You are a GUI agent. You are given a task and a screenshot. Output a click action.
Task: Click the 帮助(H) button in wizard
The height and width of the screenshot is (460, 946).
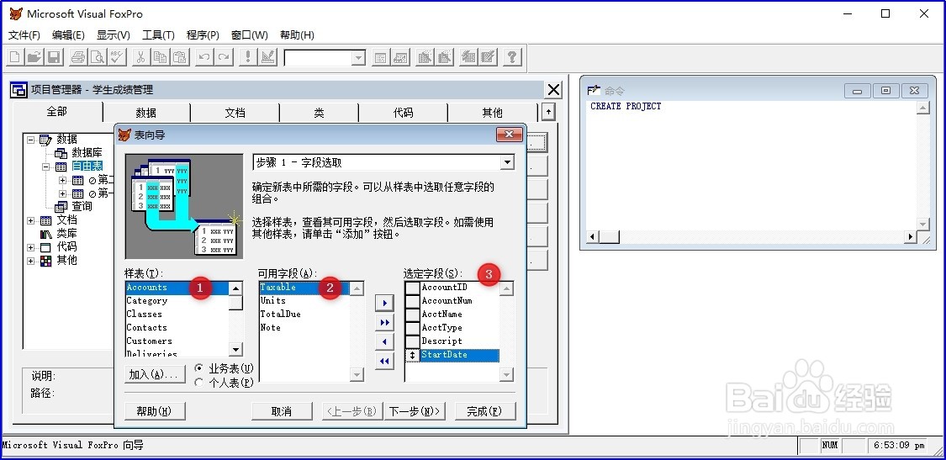(155, 411)
